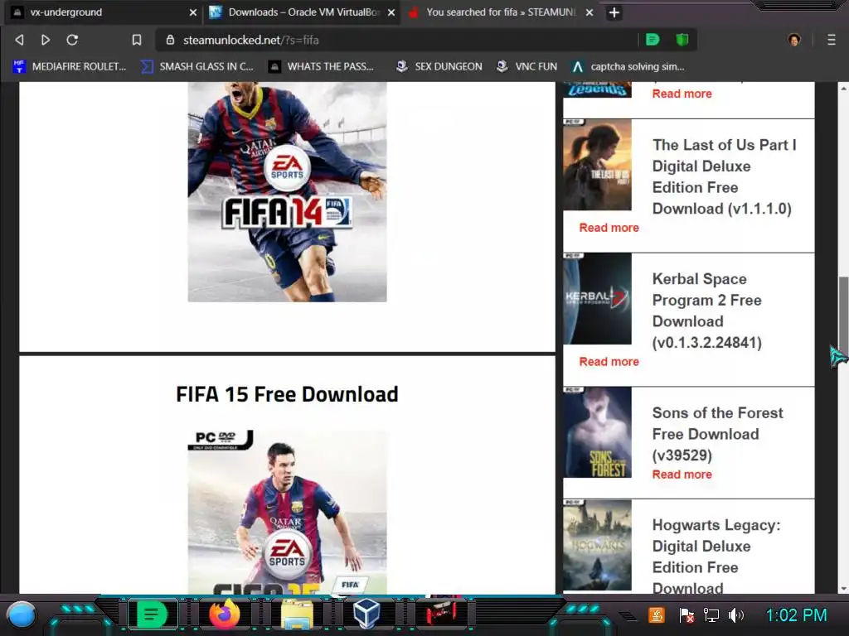Open the VNC FUN bookmark
The image size is (849, 636).
(526, 66)
